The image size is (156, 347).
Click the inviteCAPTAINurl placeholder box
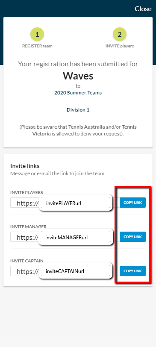(76, 271)
